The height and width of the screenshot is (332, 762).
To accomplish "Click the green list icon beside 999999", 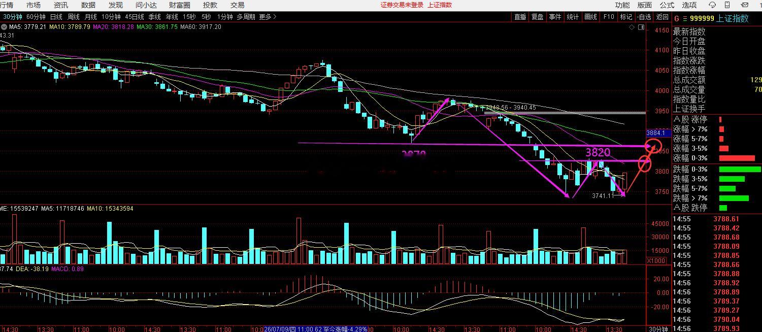I will pyautogui.click(x=684, y=19).
